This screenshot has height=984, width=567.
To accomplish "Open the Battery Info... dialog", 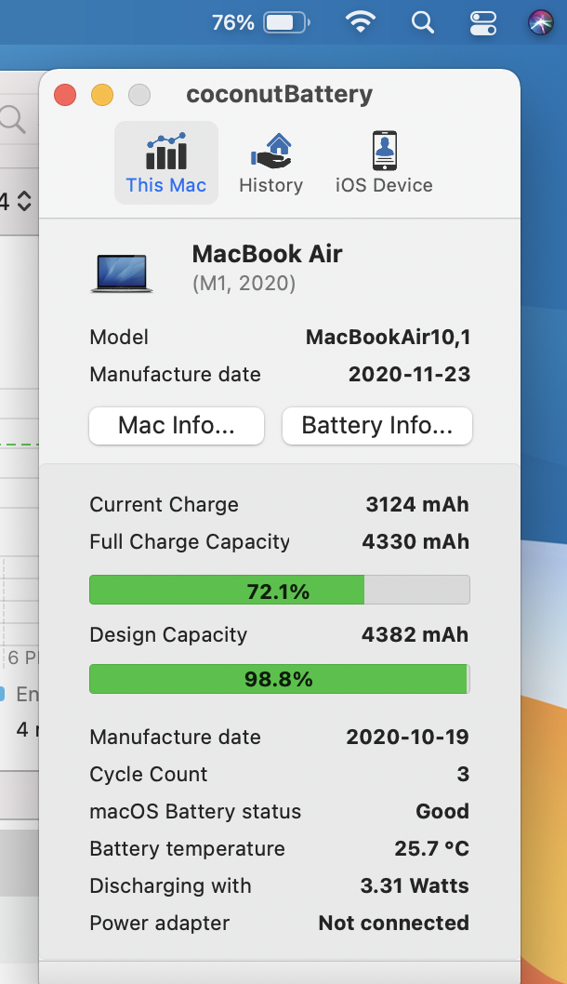I will pyautogui.click(x=376, y=426).
